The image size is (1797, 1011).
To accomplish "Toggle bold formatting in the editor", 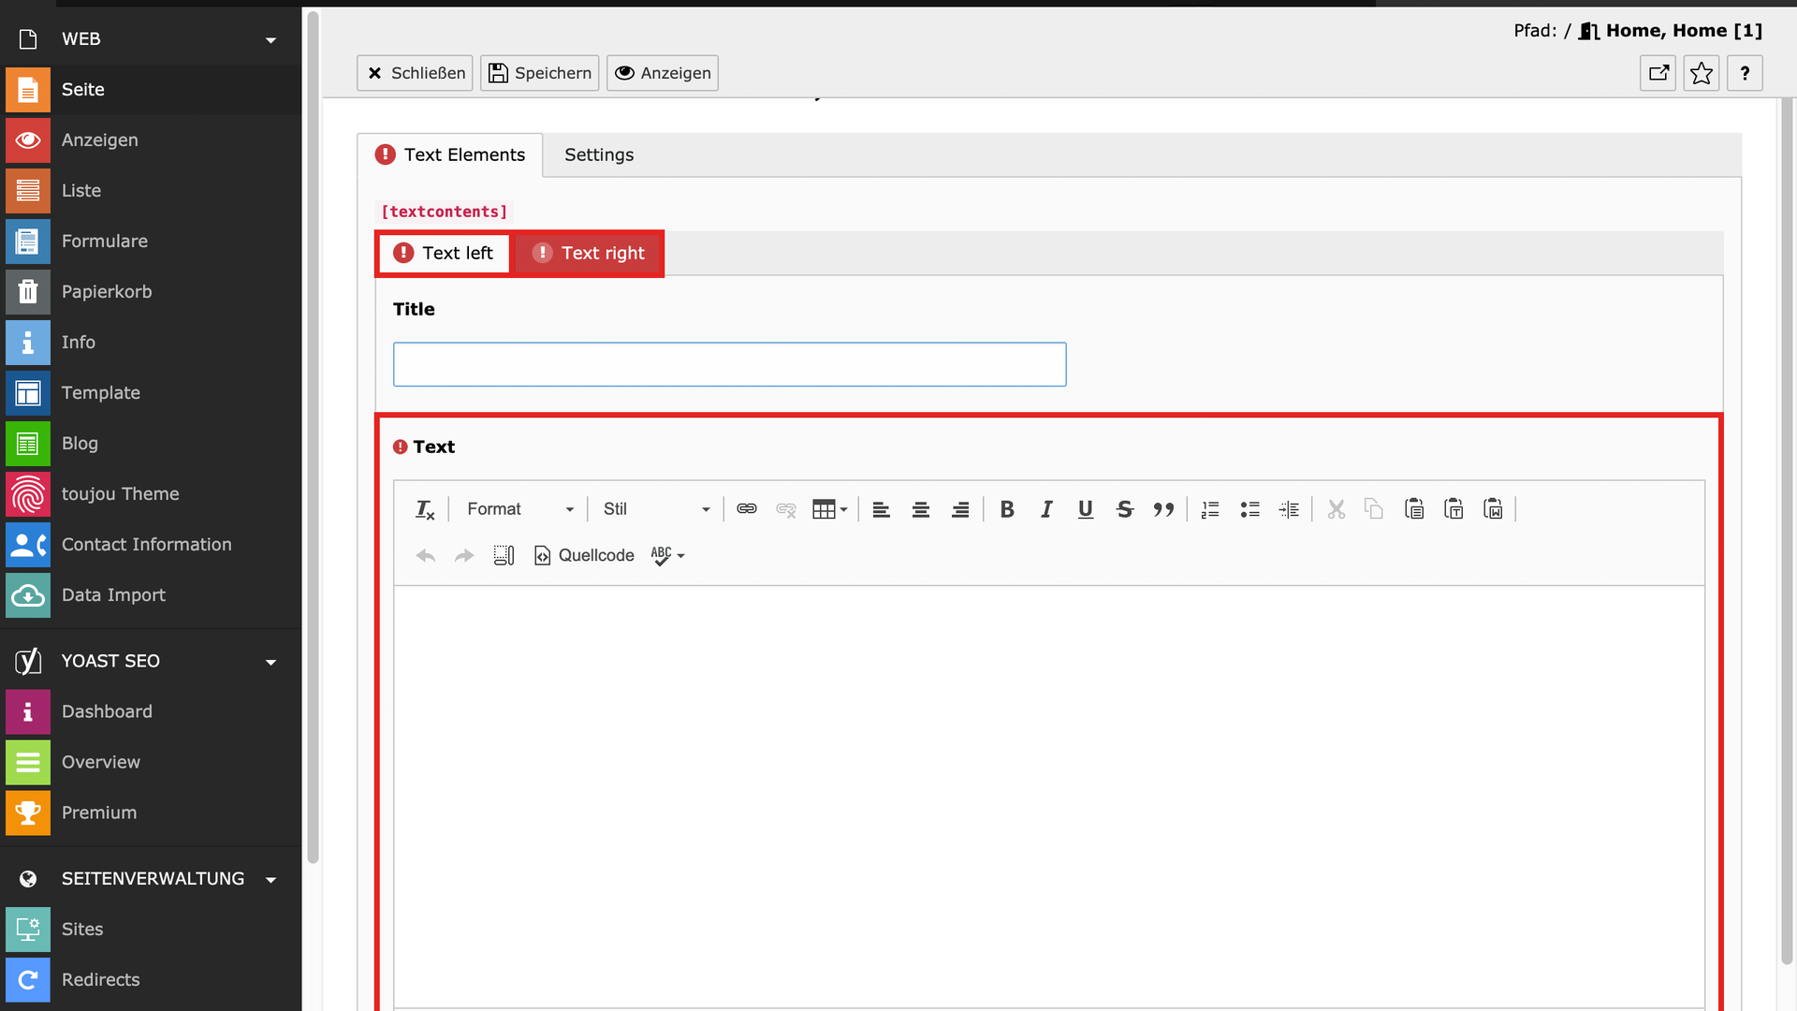I will tap(1007, 509).
